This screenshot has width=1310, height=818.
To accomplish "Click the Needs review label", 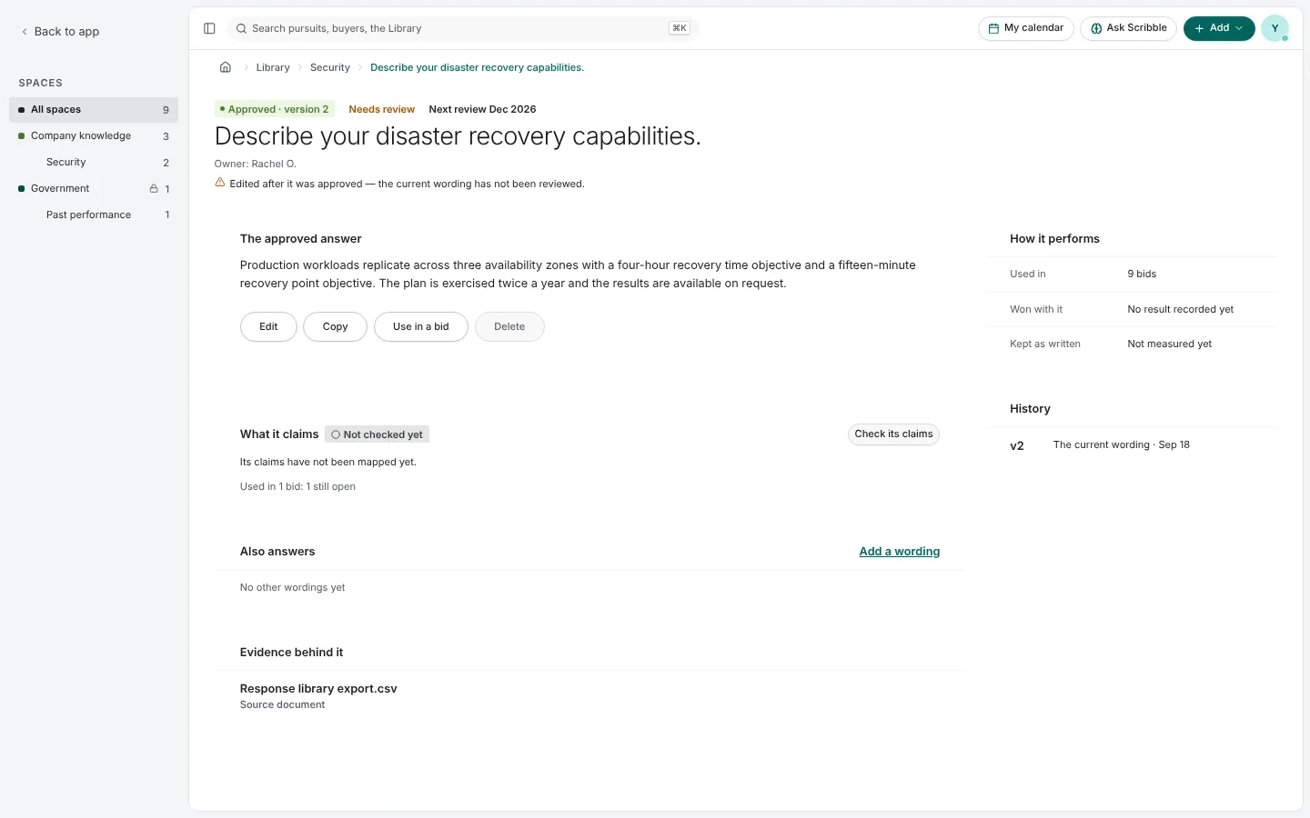I will pos(382,109).
